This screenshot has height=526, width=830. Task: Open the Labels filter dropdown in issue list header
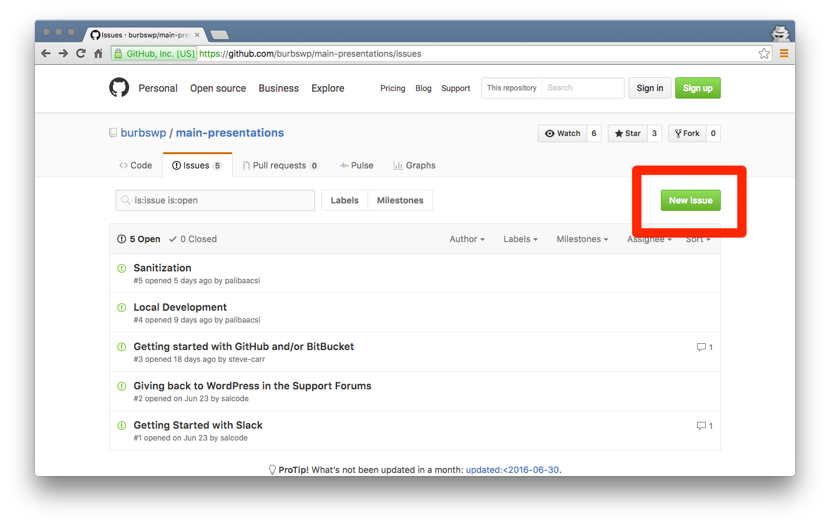click(x=520, y=239)
